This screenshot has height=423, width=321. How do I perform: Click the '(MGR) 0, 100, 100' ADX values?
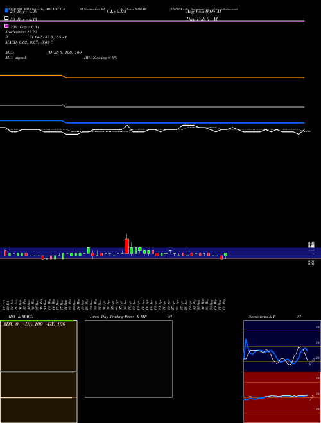click(64, 53)
